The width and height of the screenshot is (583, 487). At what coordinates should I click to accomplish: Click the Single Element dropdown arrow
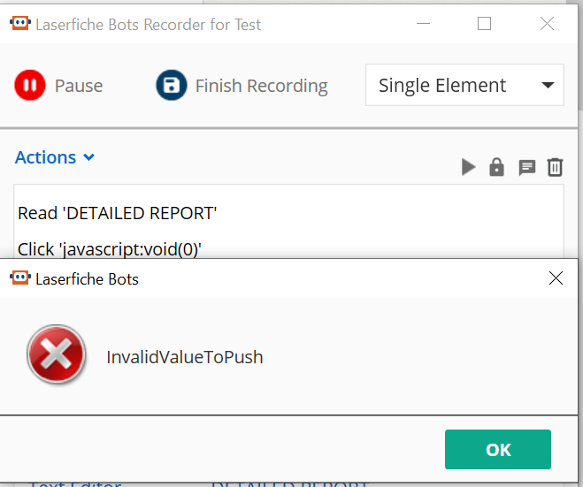tap(548, 86)
